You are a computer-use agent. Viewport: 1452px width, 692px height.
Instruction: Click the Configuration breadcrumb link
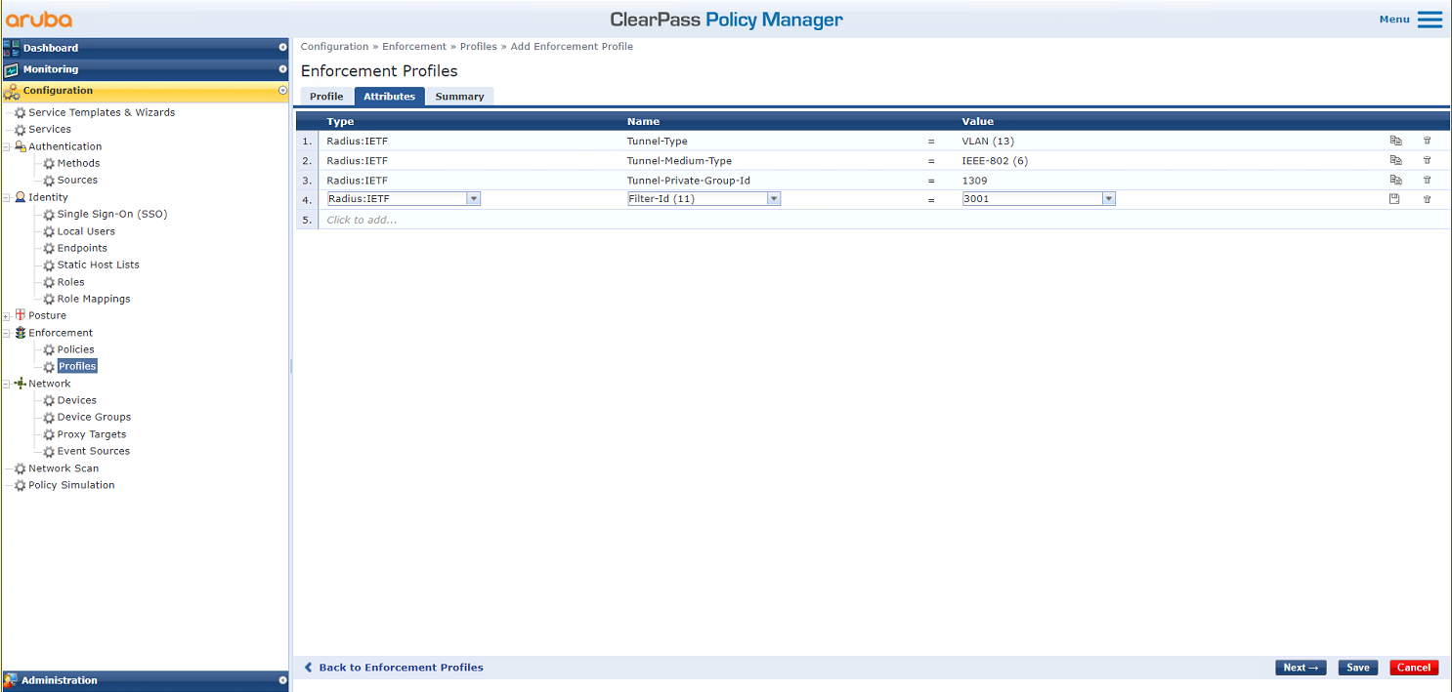[334, 47]
